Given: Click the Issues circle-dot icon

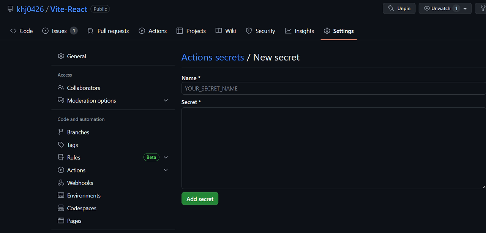Looking at the screenshot, I should point(46,31).
